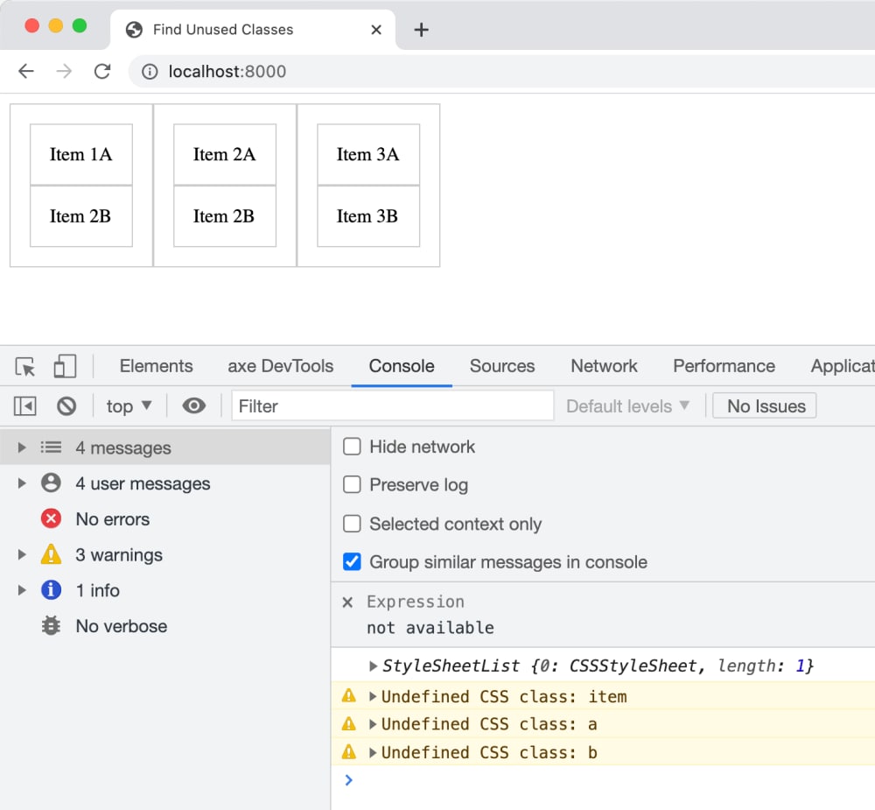Expand the StyleSheetList object
This screenshot has height=810, width=875.
[374, 666]
